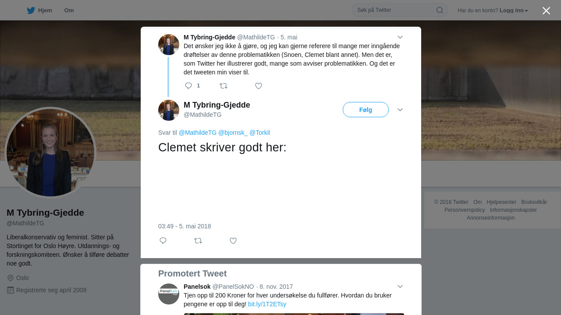Screen dimensions: 561x315
Task: Like the first tweet in thread
Action: tap(259, 86)
